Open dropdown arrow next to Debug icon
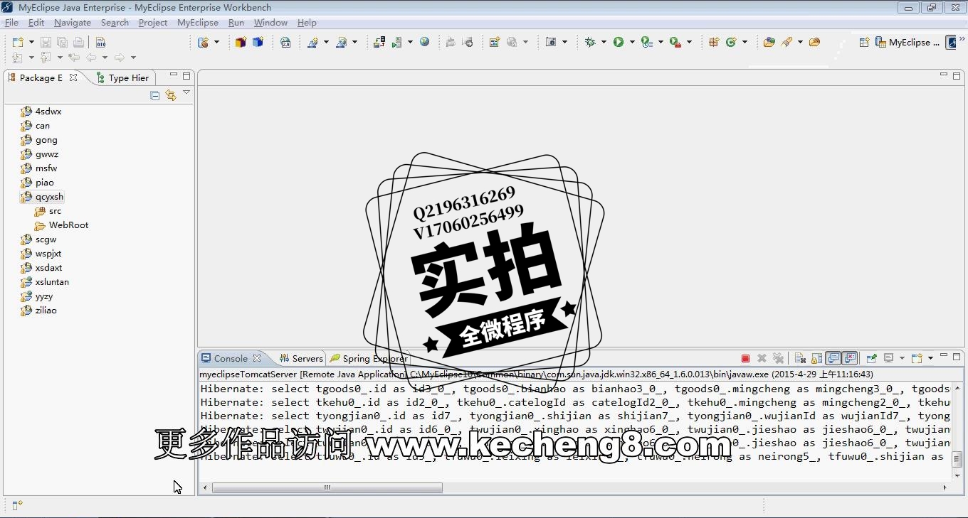Image resolution: width=968 pixels, height=518 pixels. tap(604, 42)
